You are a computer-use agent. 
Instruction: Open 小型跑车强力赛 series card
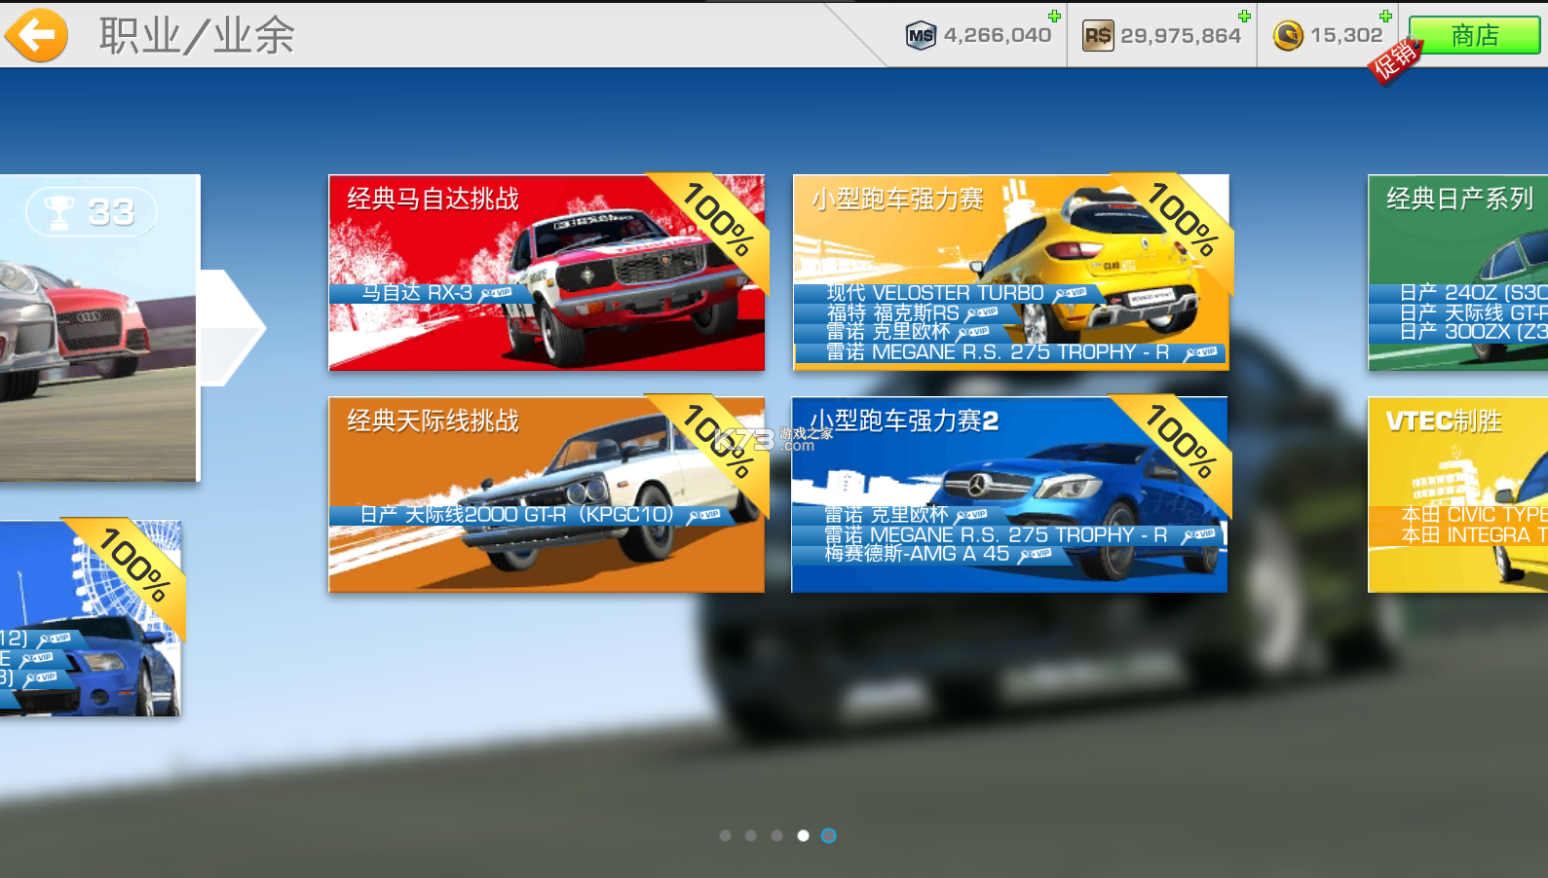pyautogui.click(x=1010, y=273)
